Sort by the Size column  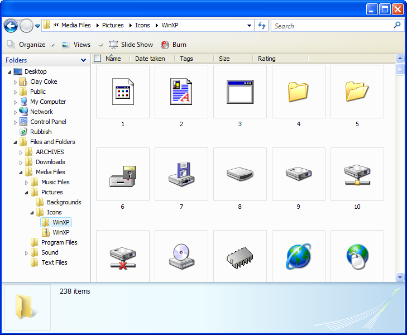click(224, 59)
